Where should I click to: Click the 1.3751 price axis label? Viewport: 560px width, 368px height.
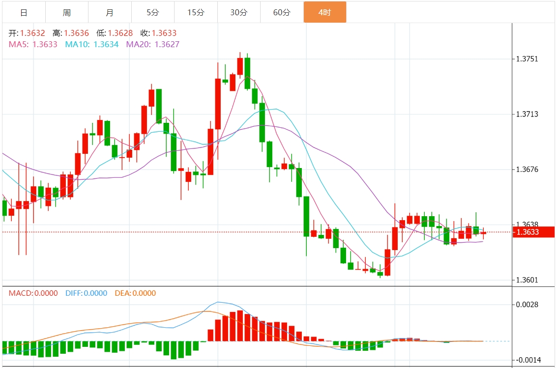[527, 59]
